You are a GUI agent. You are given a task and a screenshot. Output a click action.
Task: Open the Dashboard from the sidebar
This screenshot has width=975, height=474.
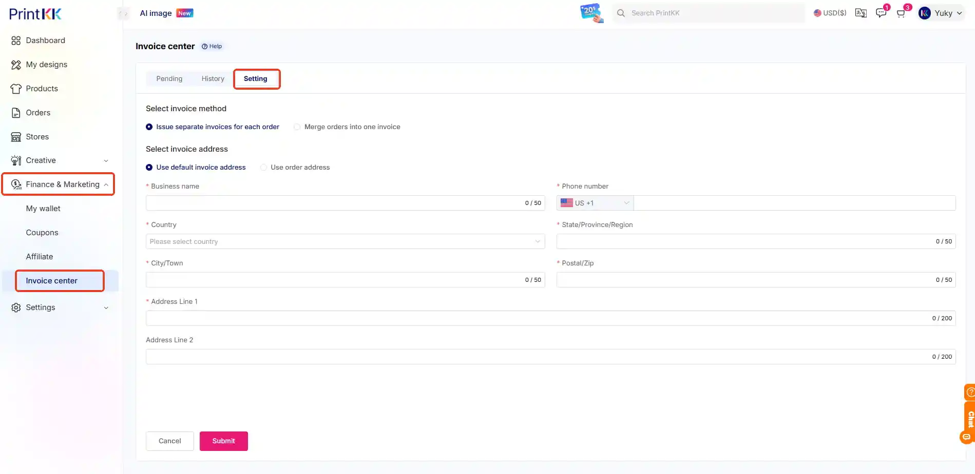[45, 40]
